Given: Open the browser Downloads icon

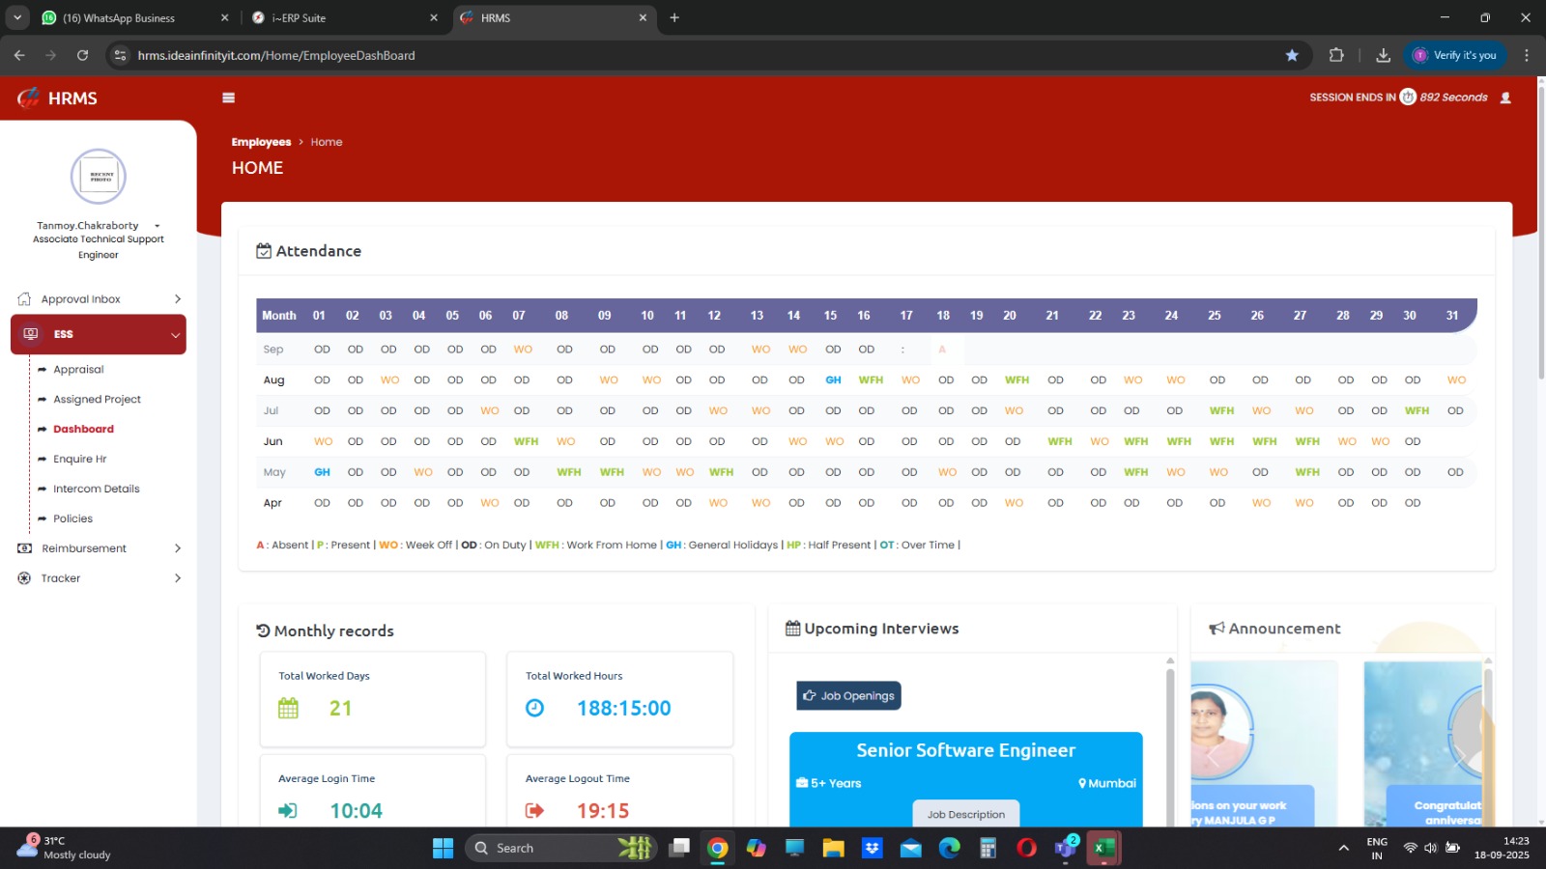Looking at the screenshot, I should point(1383,56).
